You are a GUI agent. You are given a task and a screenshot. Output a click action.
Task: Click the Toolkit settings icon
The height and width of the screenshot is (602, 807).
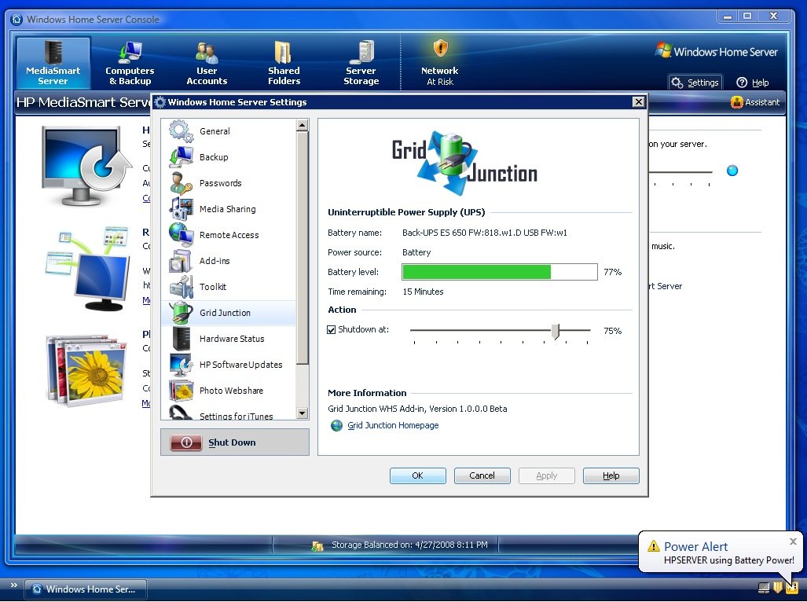pyautogui.click(x=182, y=286)
